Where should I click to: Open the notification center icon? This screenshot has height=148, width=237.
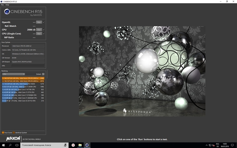tap(233, 145)
